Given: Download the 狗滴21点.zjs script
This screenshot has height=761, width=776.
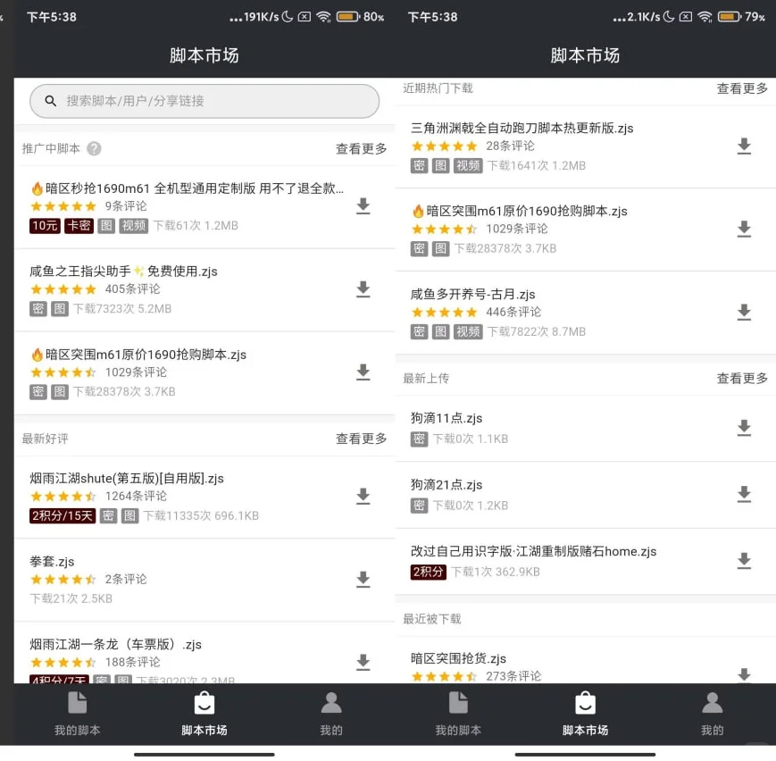Looking at the screenshot, I should [x=744, y=493].
